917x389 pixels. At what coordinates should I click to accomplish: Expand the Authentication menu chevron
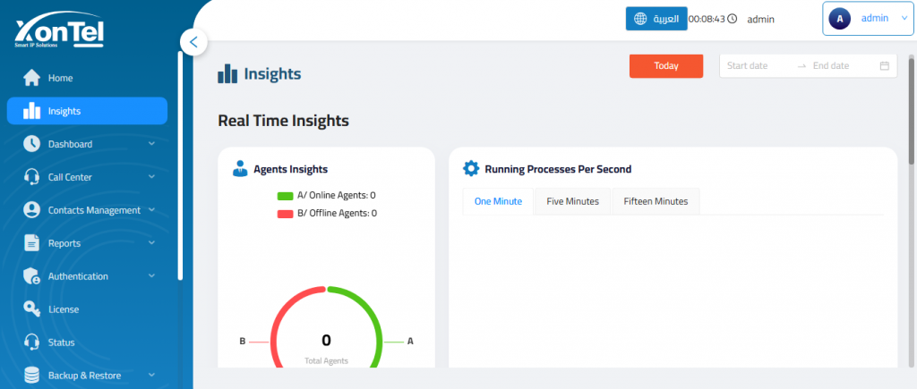[x=151, y=276]
